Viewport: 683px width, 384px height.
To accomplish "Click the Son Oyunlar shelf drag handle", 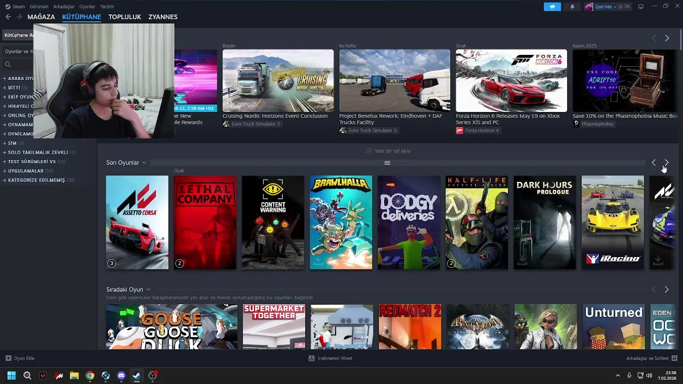I will [387, 163].
